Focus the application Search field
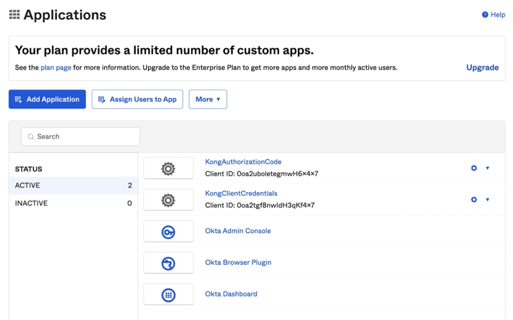Viewport: 513px width, 320px height. [80, 136]
